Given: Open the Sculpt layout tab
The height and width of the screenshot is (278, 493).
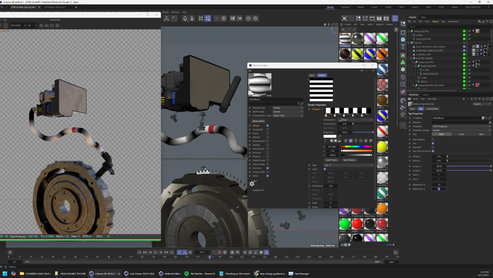Looking at the screenshot, I should (x=374, y=7).
